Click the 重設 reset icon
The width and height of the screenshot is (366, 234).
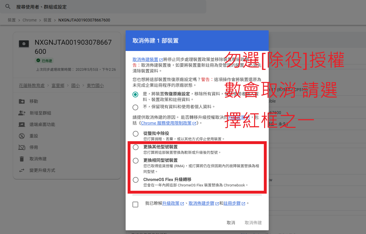pyautogui.click(x=22, y=136)
